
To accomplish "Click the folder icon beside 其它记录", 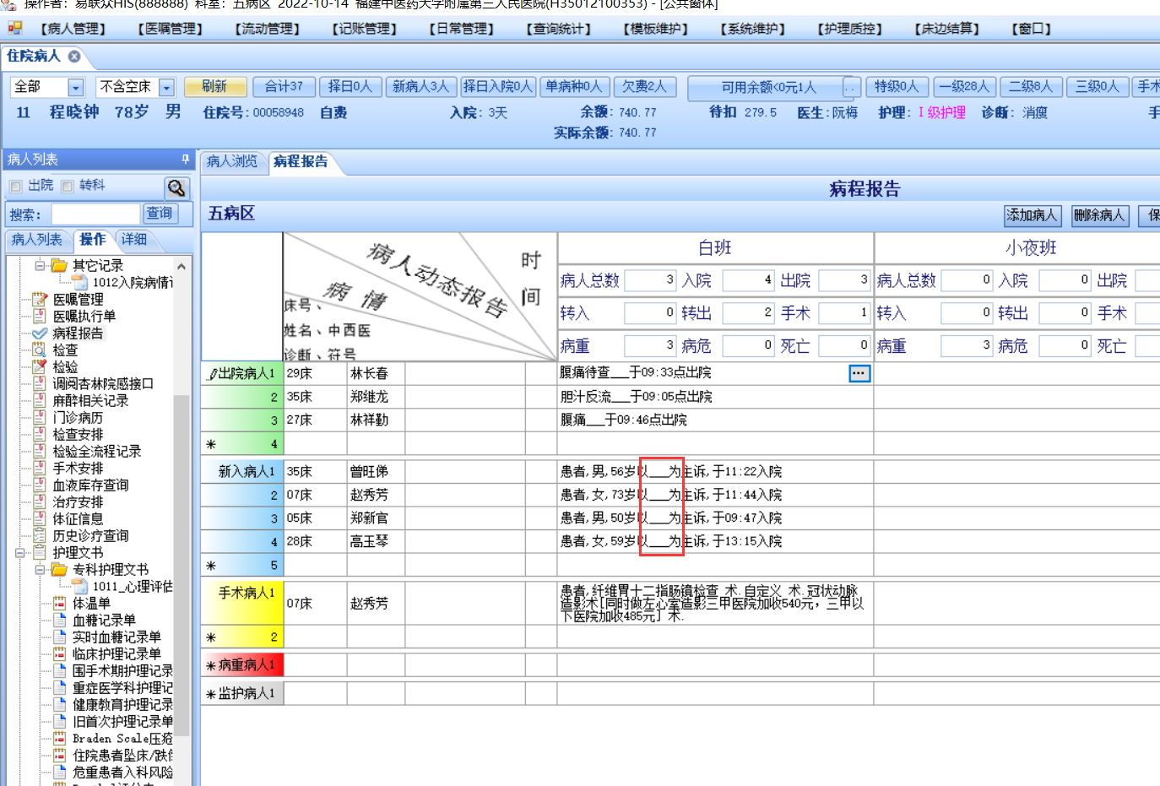I will click(60, 265).
